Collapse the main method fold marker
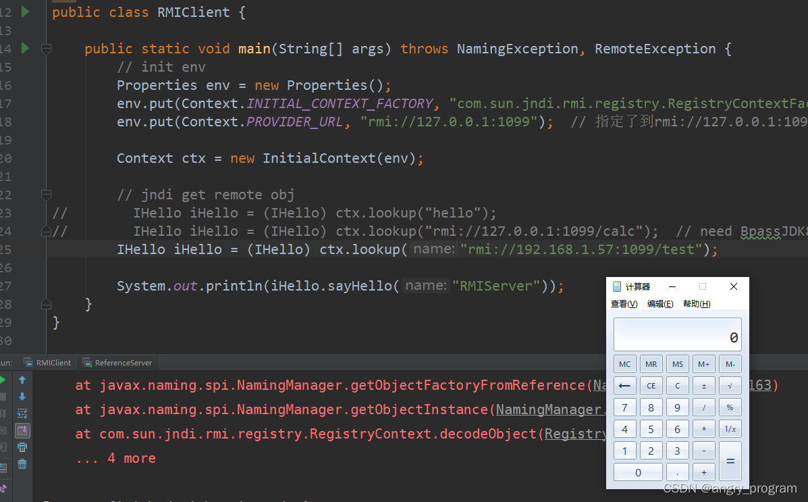808x502 pixels. tap(46, 49)
